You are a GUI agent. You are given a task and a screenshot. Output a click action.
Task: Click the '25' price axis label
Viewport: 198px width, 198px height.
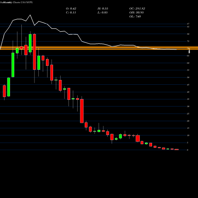pyautogui.click(x=188, y=114)
